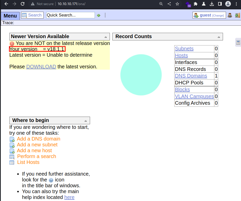Open the Blocks link
241x201 pixels.
click(x=182, y=89)
